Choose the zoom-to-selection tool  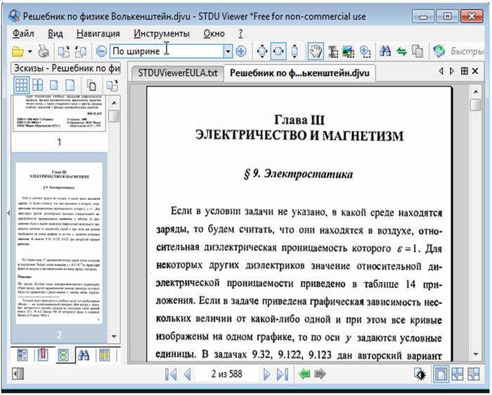click(365, 51)
